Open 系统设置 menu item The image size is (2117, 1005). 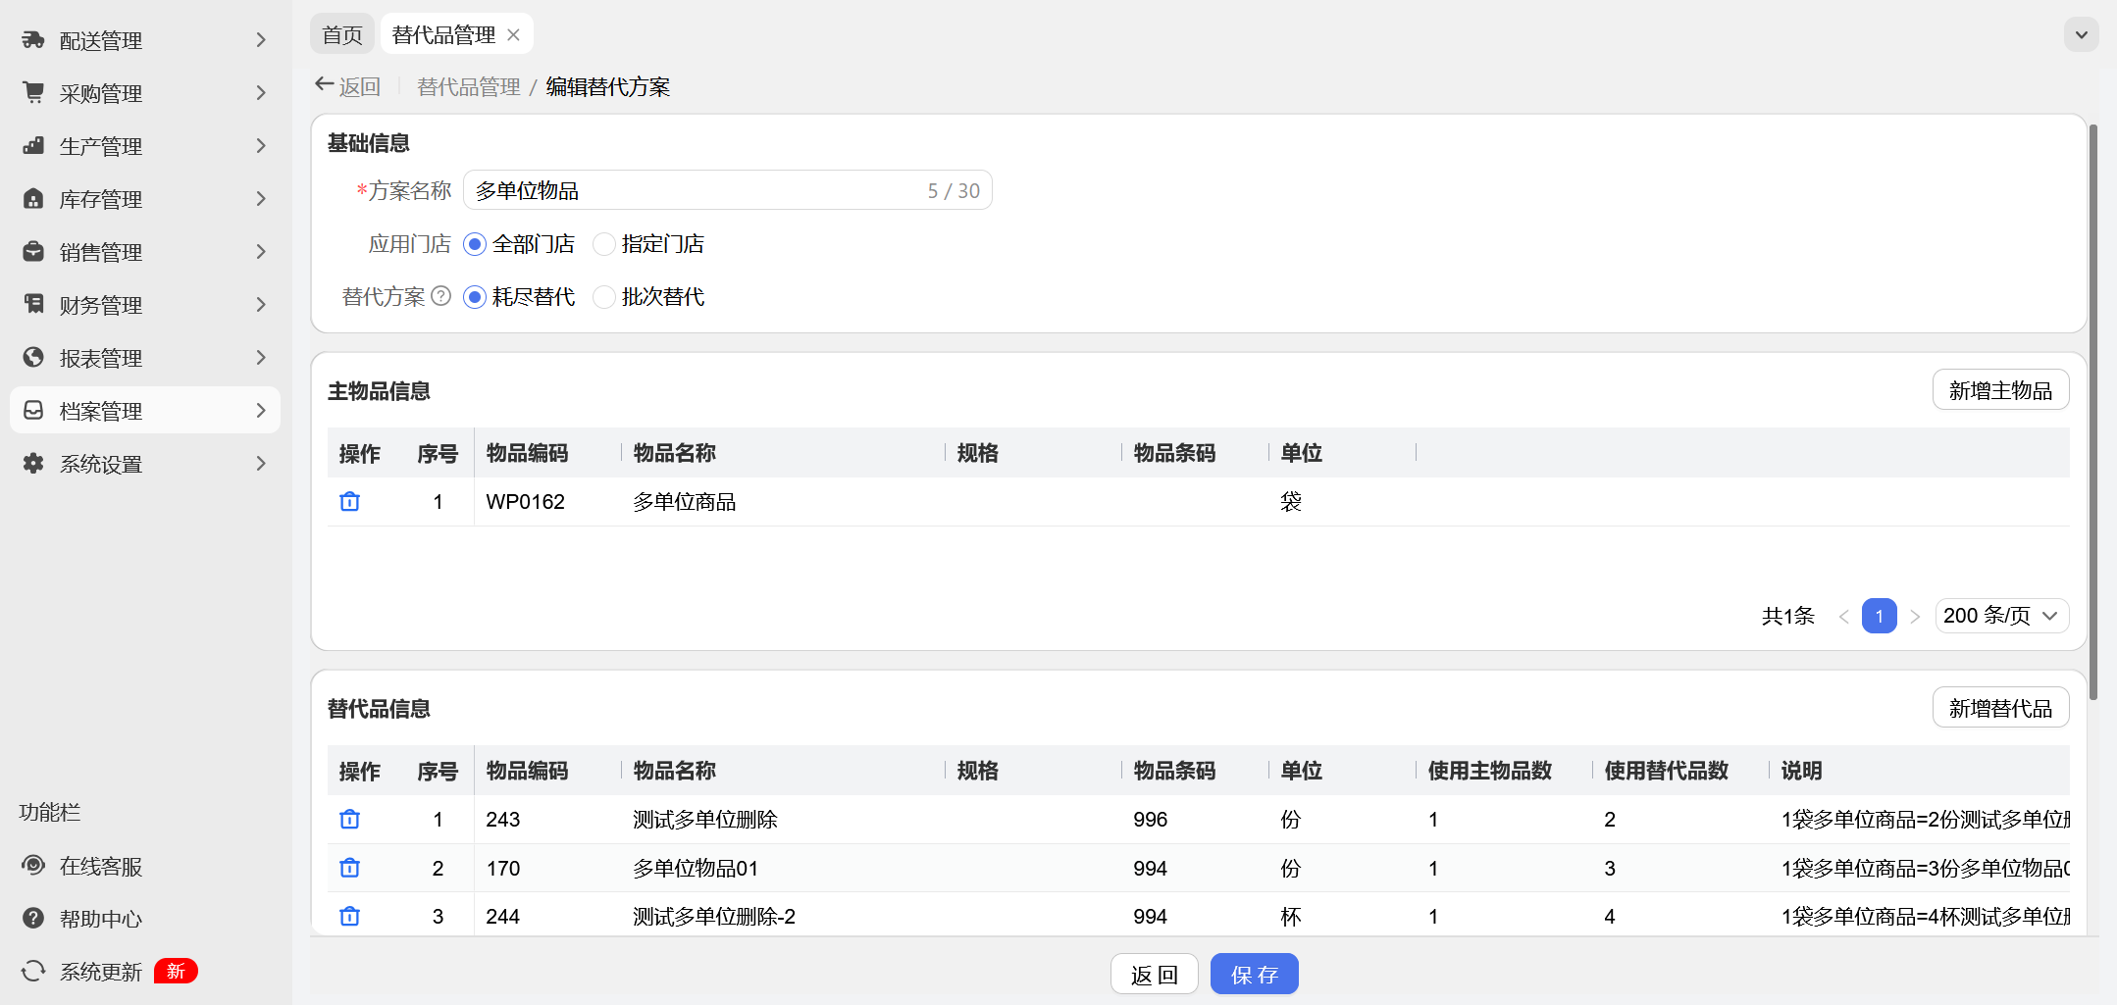pyautogui.click(x=145, y=464)
